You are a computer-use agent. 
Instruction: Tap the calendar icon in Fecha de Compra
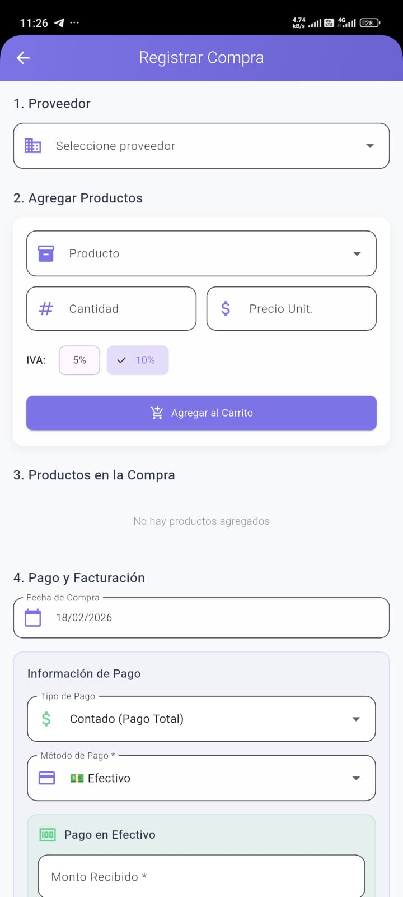[33, 618]
